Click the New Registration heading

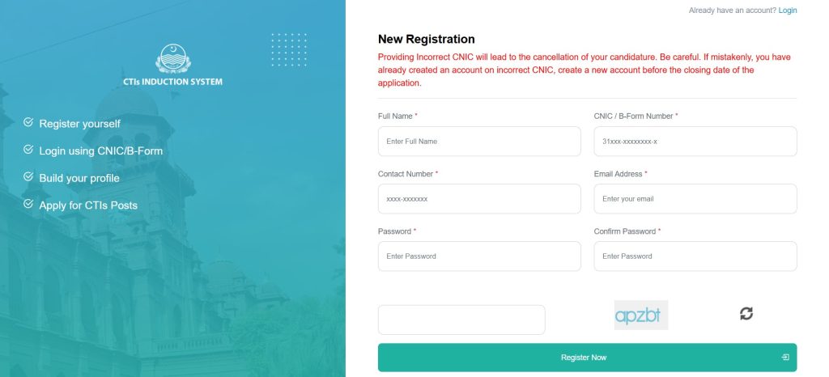(x=427, y=39)
